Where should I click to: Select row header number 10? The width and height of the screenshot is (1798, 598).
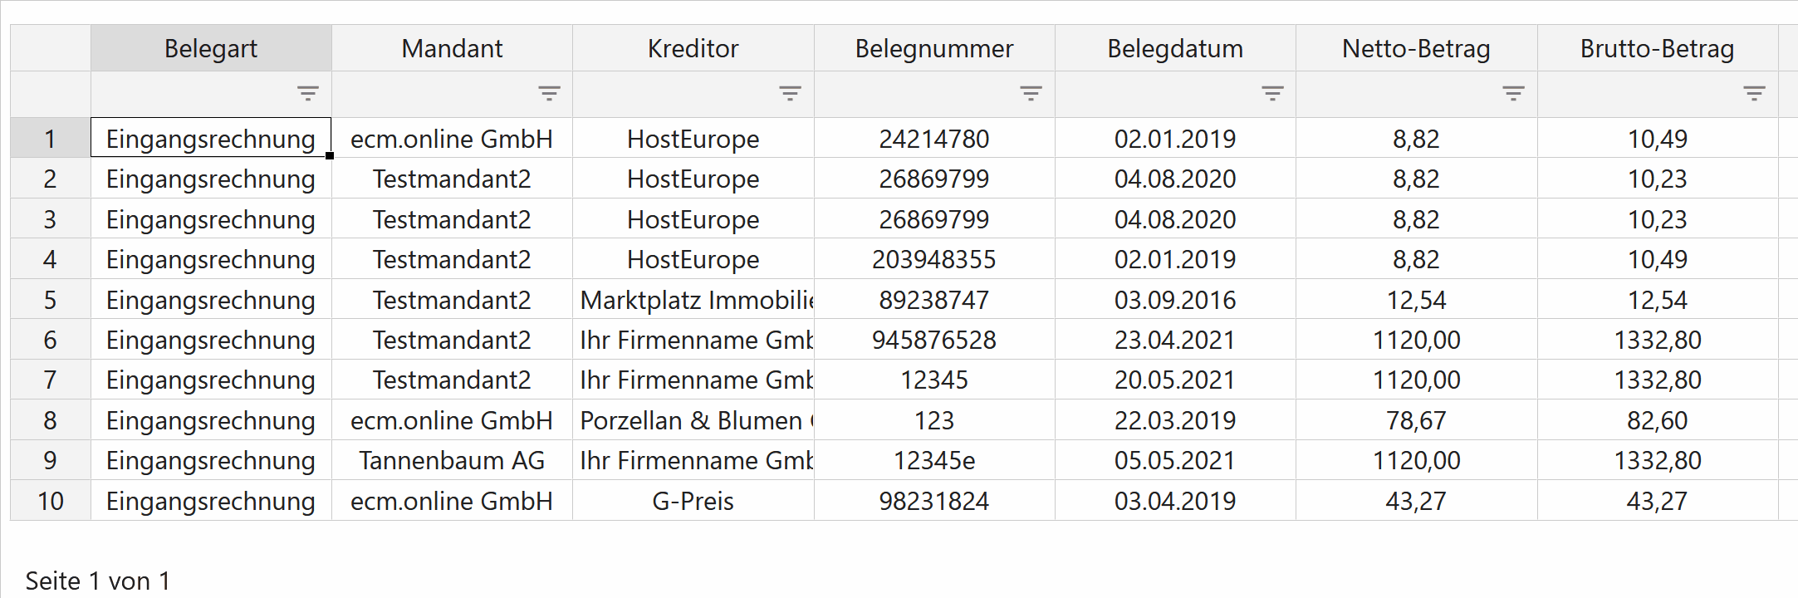click(x=51, y=501)
